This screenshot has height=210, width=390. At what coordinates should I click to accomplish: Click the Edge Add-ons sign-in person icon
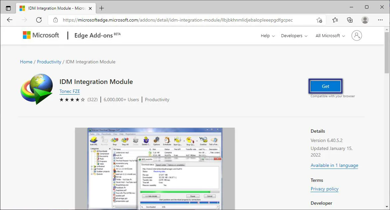pos(357,35)
